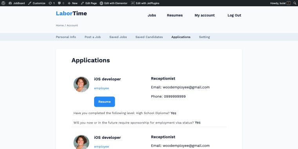Switch to Saved Candidates tab

click(149, 37)
